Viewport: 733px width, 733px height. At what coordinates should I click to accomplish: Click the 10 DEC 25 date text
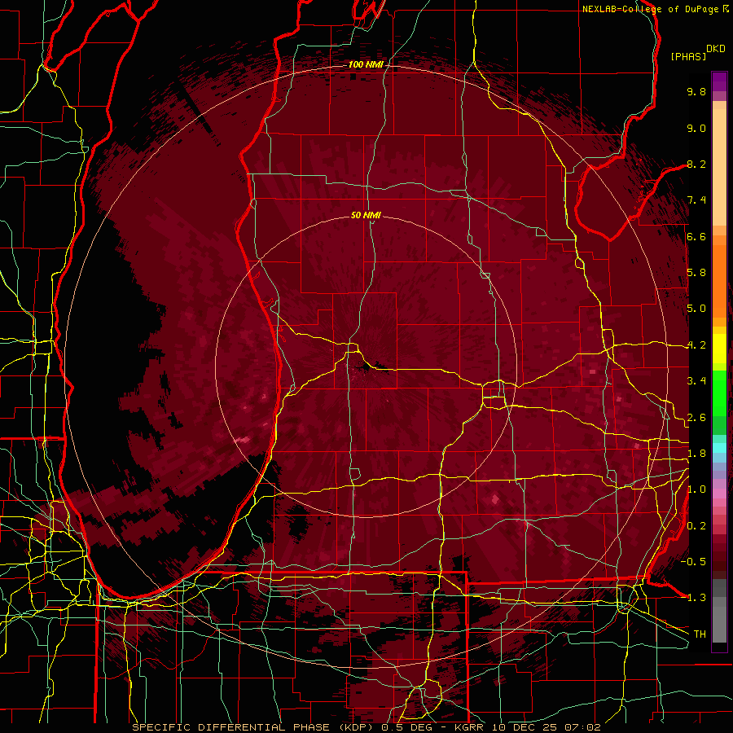[526, 727]
